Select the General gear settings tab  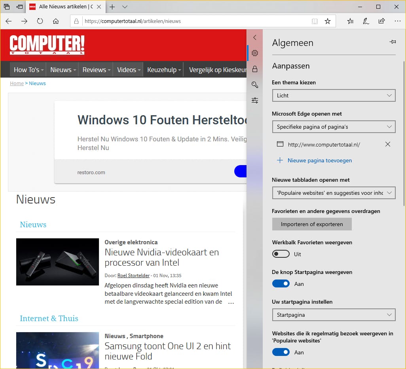pos(255,53)
